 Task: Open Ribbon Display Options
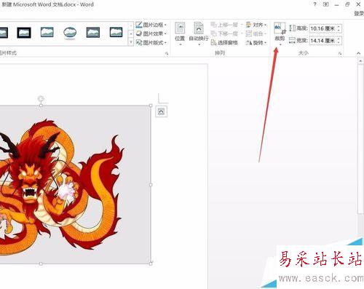pos(326,4)
